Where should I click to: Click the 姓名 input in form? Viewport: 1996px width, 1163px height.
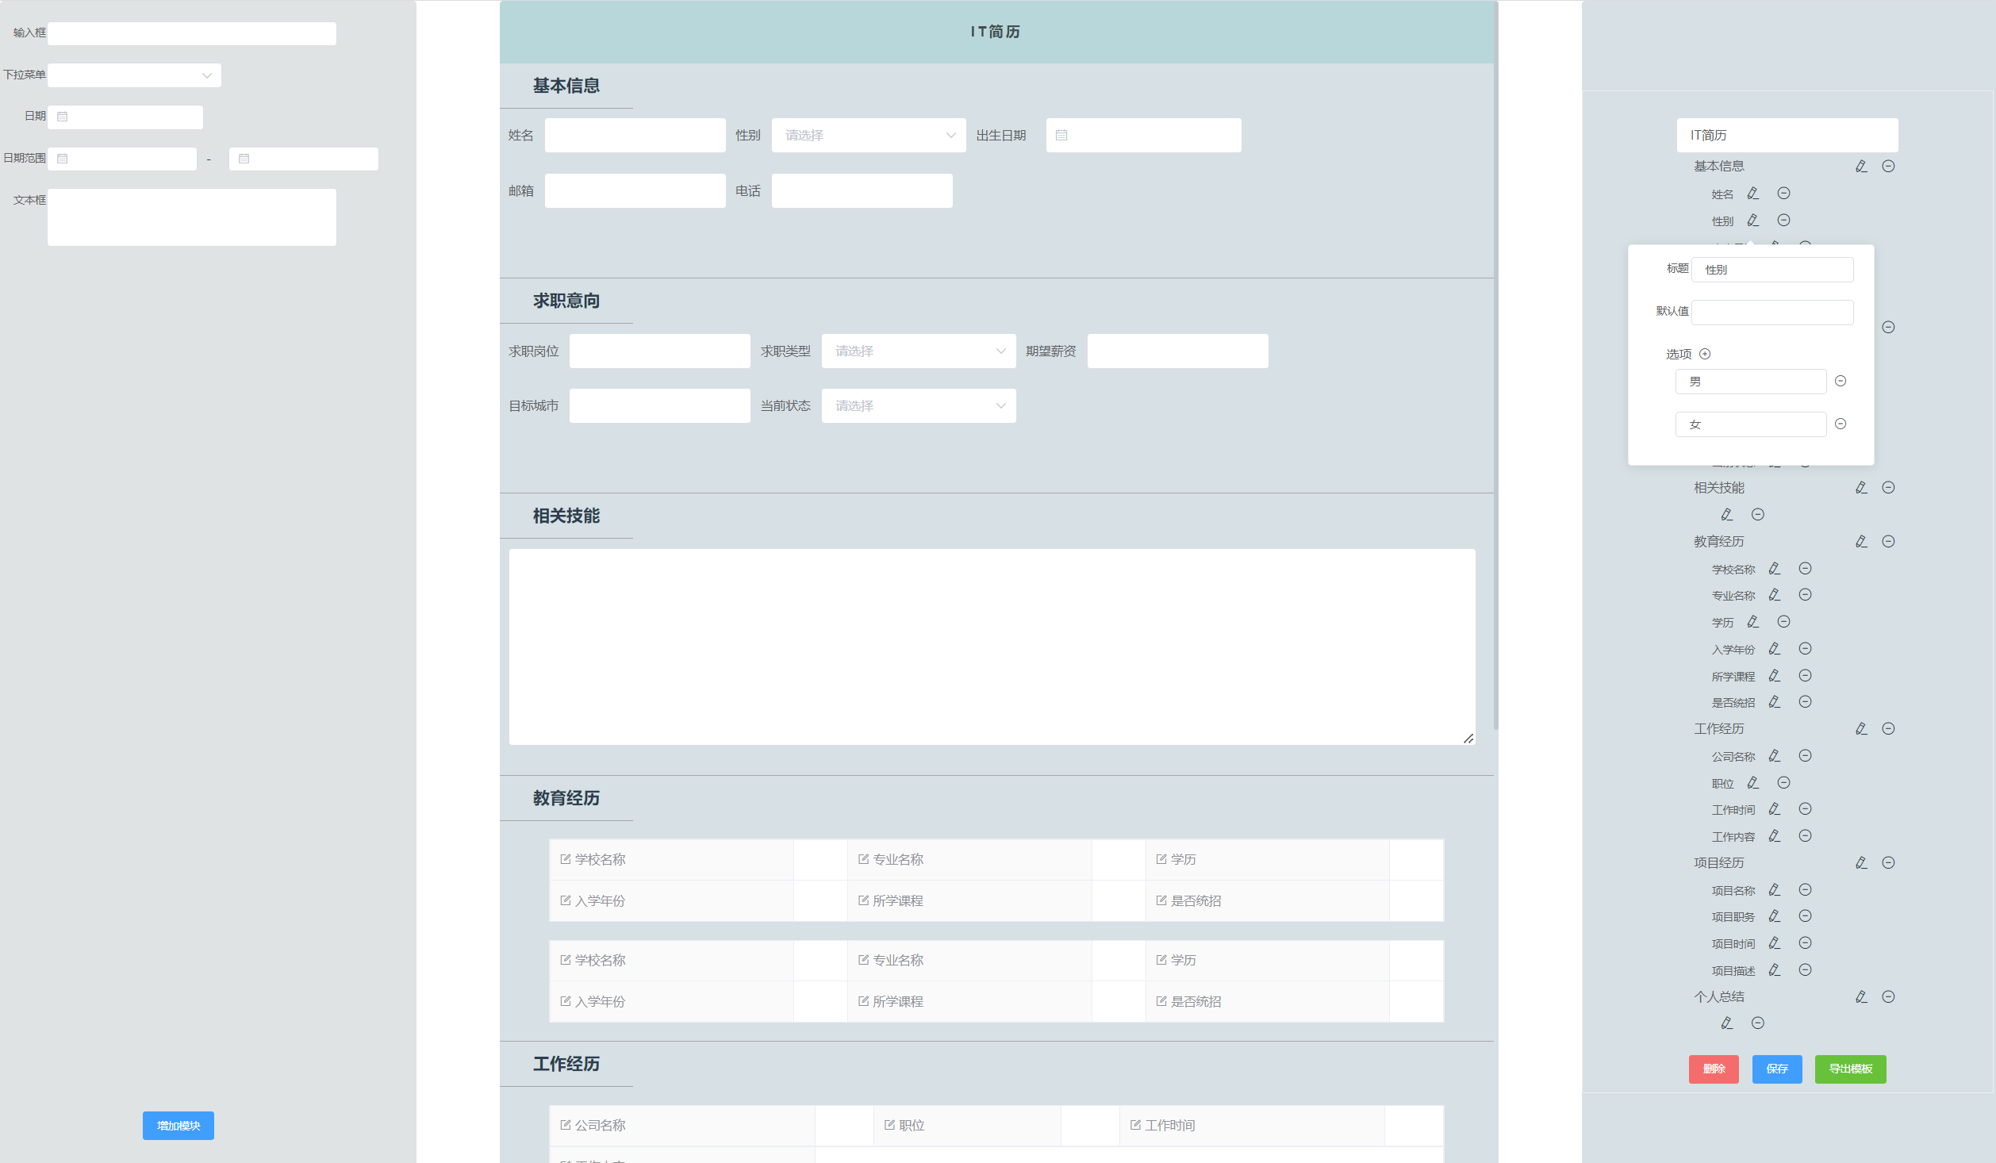[x=635, y=135]
